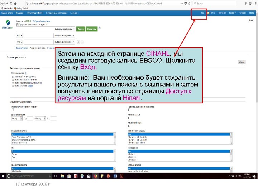The width and height of the screenshot is (258, 193).
Task: Click the search help question-mark icon
Action: click(99, 28)
